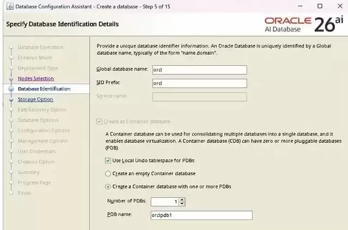This screenshot has height=230, width=348.
Task: Toggle Use Local Undo tablespace for PDBs
Action: [x=108, y=160]
